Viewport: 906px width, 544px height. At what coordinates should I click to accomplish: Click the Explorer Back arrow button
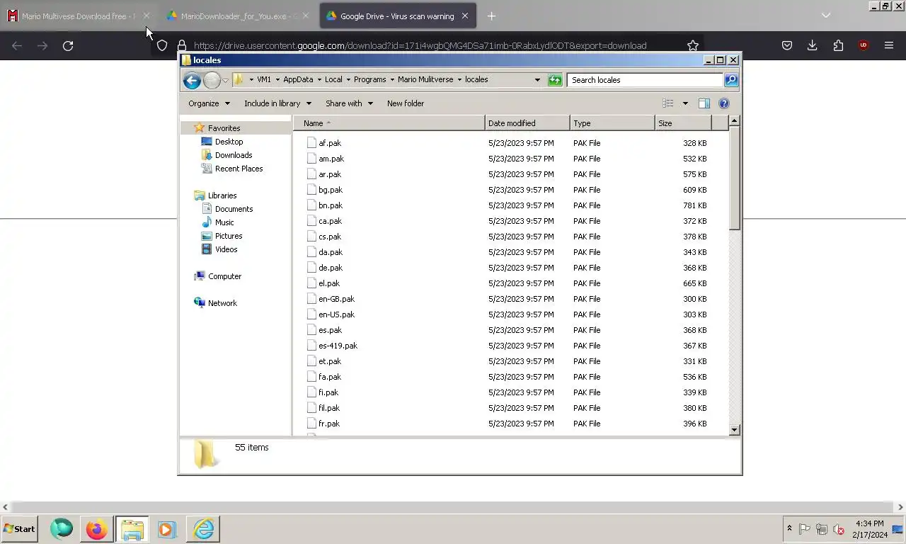[191, 80]
